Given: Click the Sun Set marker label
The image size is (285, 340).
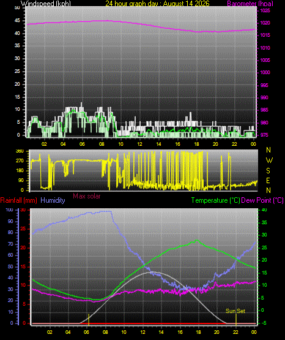Looking at the screenshot, I should click(235, 311).
